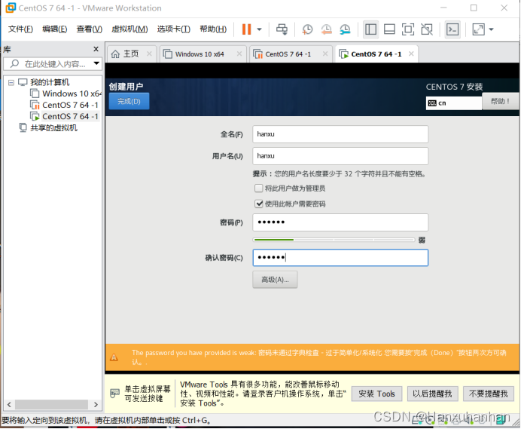Check 将此用户做为管理员 checkbox

259,188
